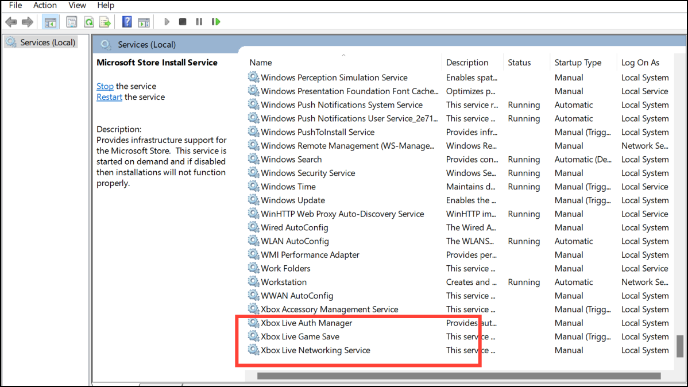The height and width of the screenshot is (387, 688).
Task: Select Xbox Accessory Management Service row
Action: pos(458,309)
